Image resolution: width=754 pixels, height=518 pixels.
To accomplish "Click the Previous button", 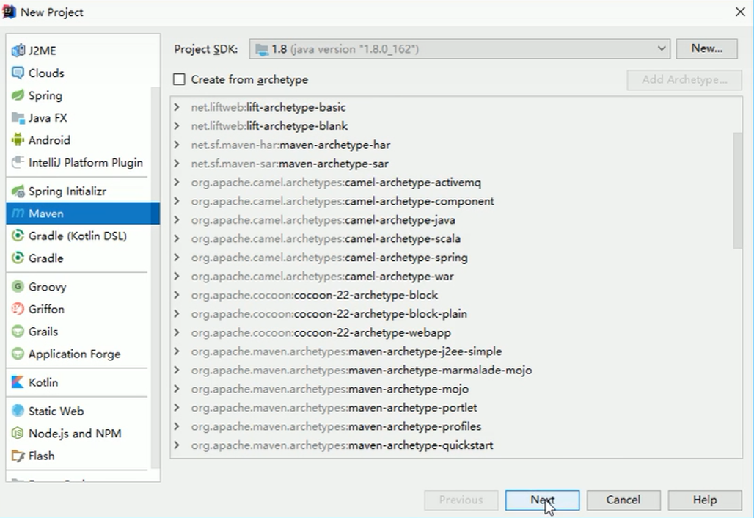I will 461,500.
